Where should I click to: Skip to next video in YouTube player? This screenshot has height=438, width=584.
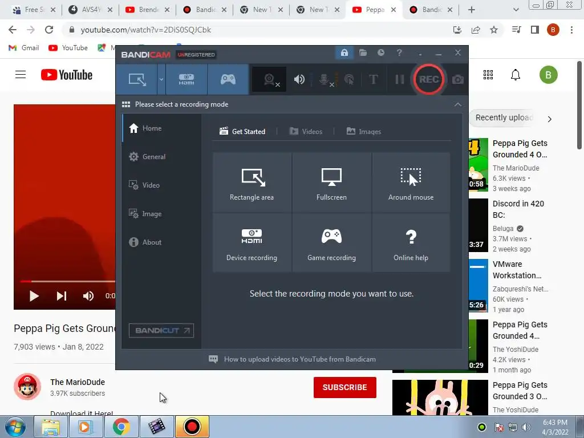coord(62,296)
